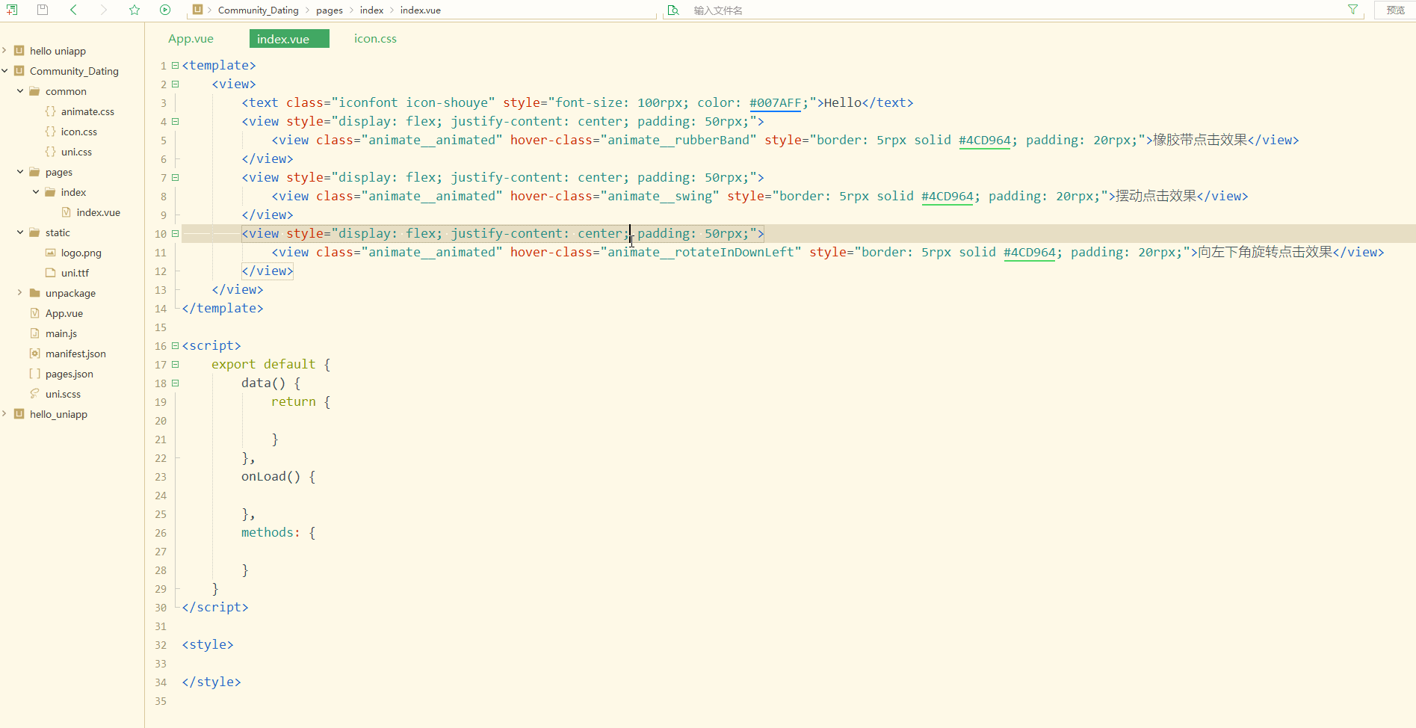
Task: Open uni.ttf in the file tree
Action: tap(75, 273)
